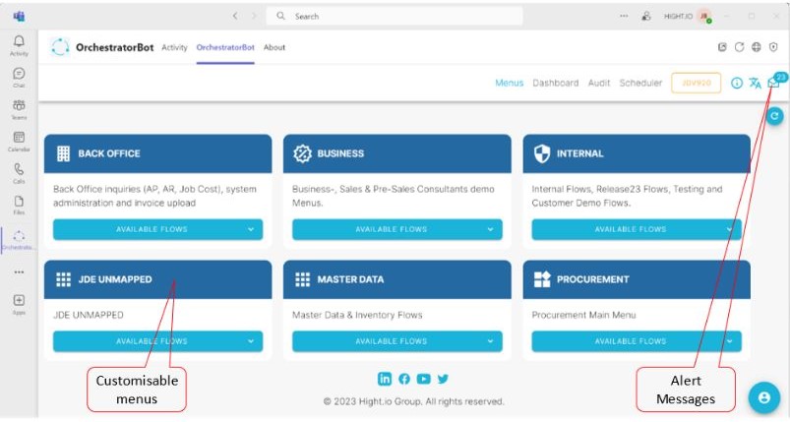Open the people icon next to HIGHT.IO
790x422 pixels.
pos(646,16)
